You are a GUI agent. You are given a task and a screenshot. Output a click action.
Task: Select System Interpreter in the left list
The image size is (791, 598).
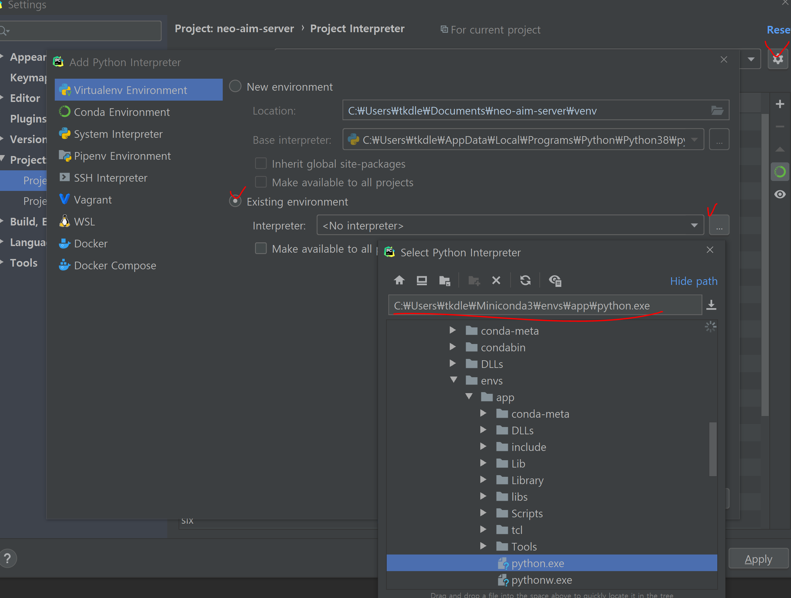click(x=118, y=134)
